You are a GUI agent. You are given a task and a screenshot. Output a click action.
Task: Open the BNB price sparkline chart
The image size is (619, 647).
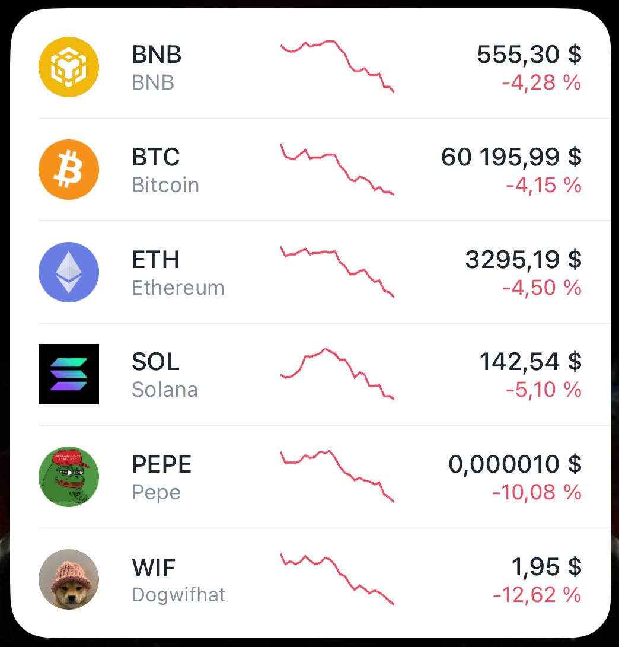337,66
